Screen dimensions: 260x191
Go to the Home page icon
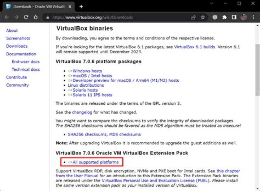(35, 17)
